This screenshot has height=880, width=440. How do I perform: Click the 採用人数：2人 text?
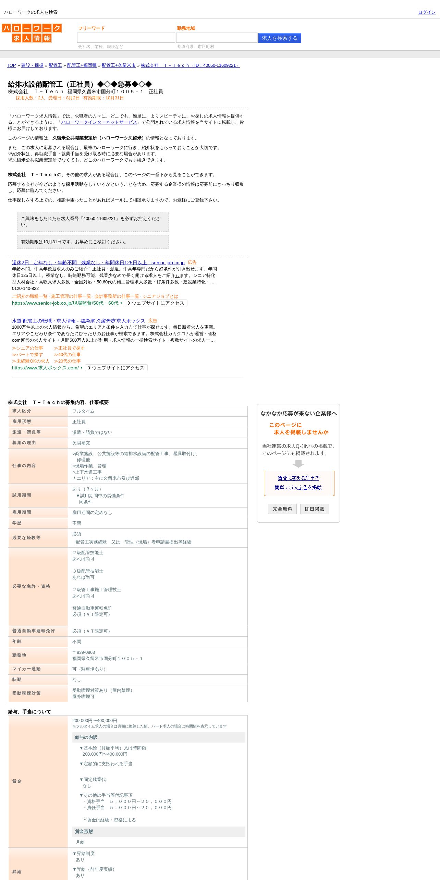pyautogui.click(x=30, y=98)
